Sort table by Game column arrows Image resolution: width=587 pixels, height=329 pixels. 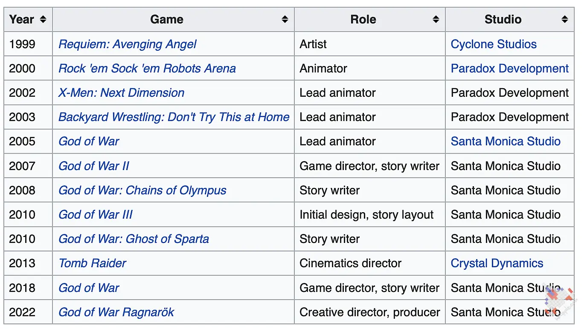click(x=285, y=20)
